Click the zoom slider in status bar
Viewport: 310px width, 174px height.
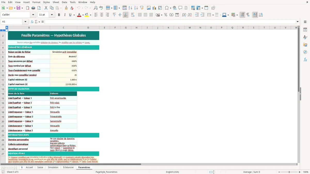[289, 172]
